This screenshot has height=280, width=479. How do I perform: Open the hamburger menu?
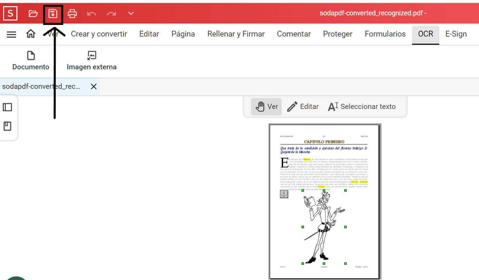[11, 34]
